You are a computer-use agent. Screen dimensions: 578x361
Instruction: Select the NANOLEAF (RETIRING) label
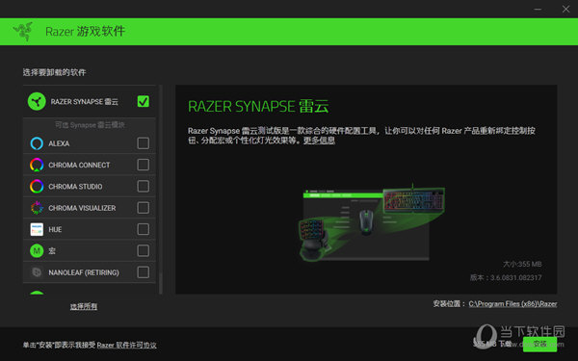(84, 272)
